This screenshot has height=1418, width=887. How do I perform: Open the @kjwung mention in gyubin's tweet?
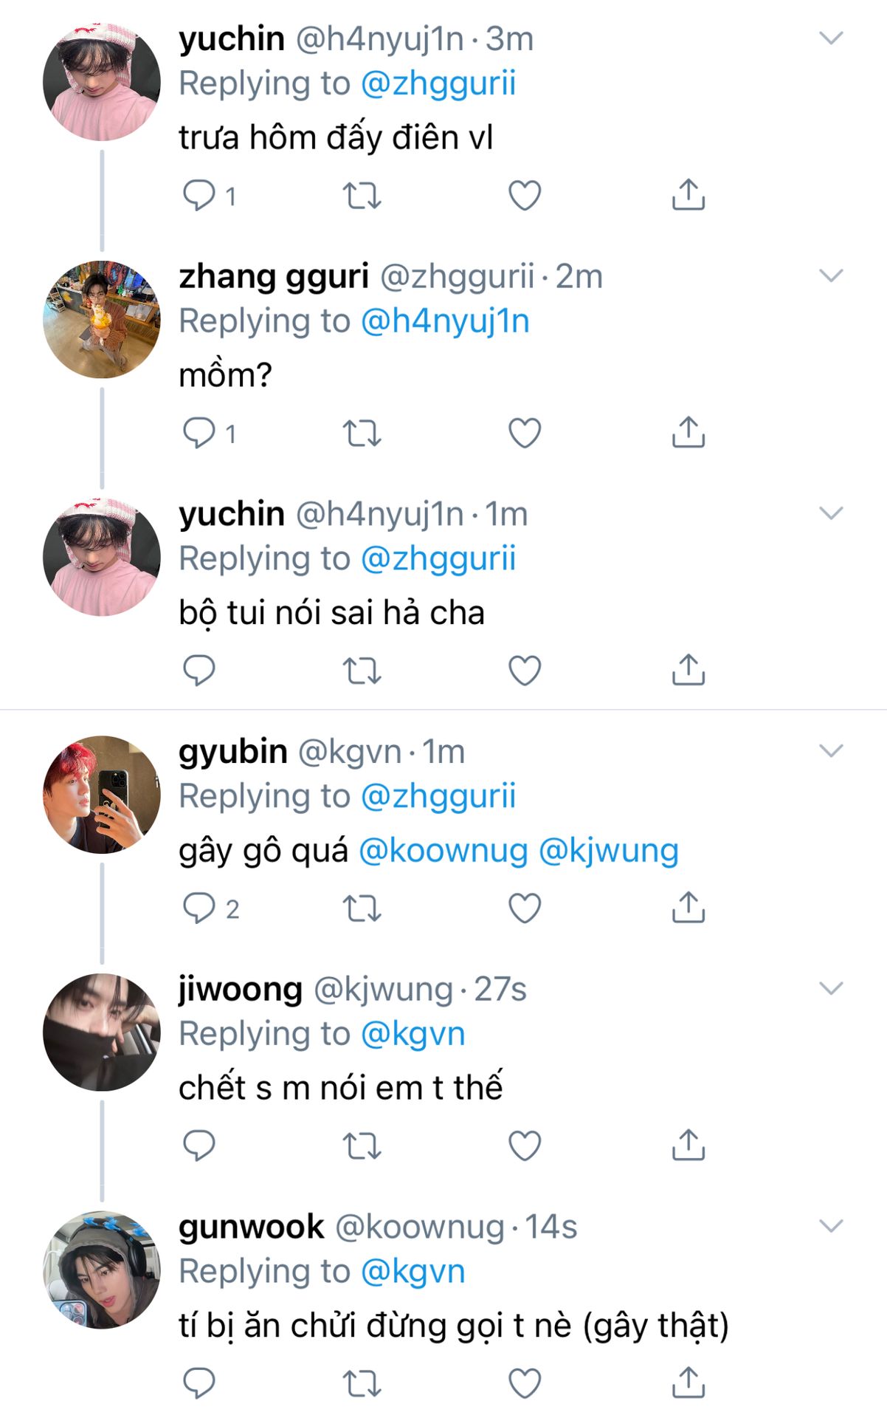(x=608, y=851)
